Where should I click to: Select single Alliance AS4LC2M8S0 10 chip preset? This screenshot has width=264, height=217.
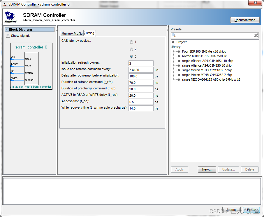(x=207, y=65)
